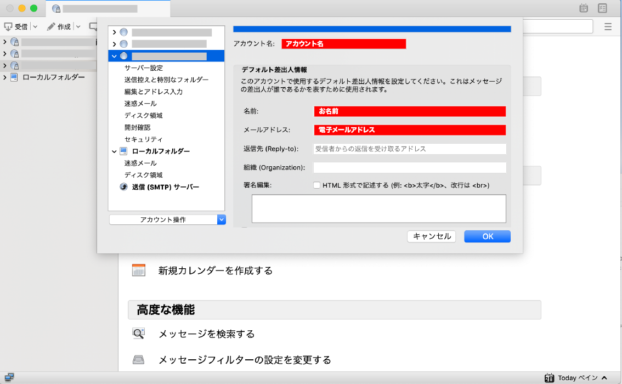Click the 作成 (Write) pencil icon

[51, 26]
